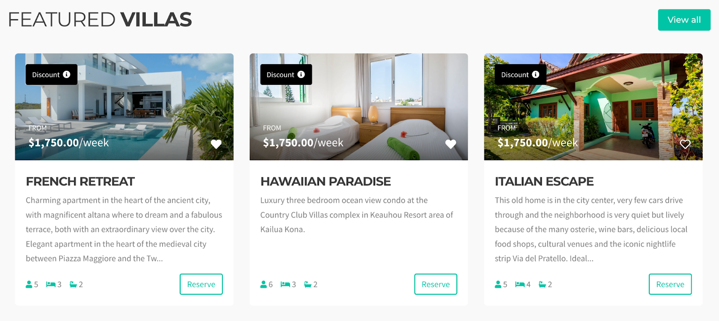Open the Hawaiian Paradise title link
Viewport: 719px width, 321px height.
(326, 181)
